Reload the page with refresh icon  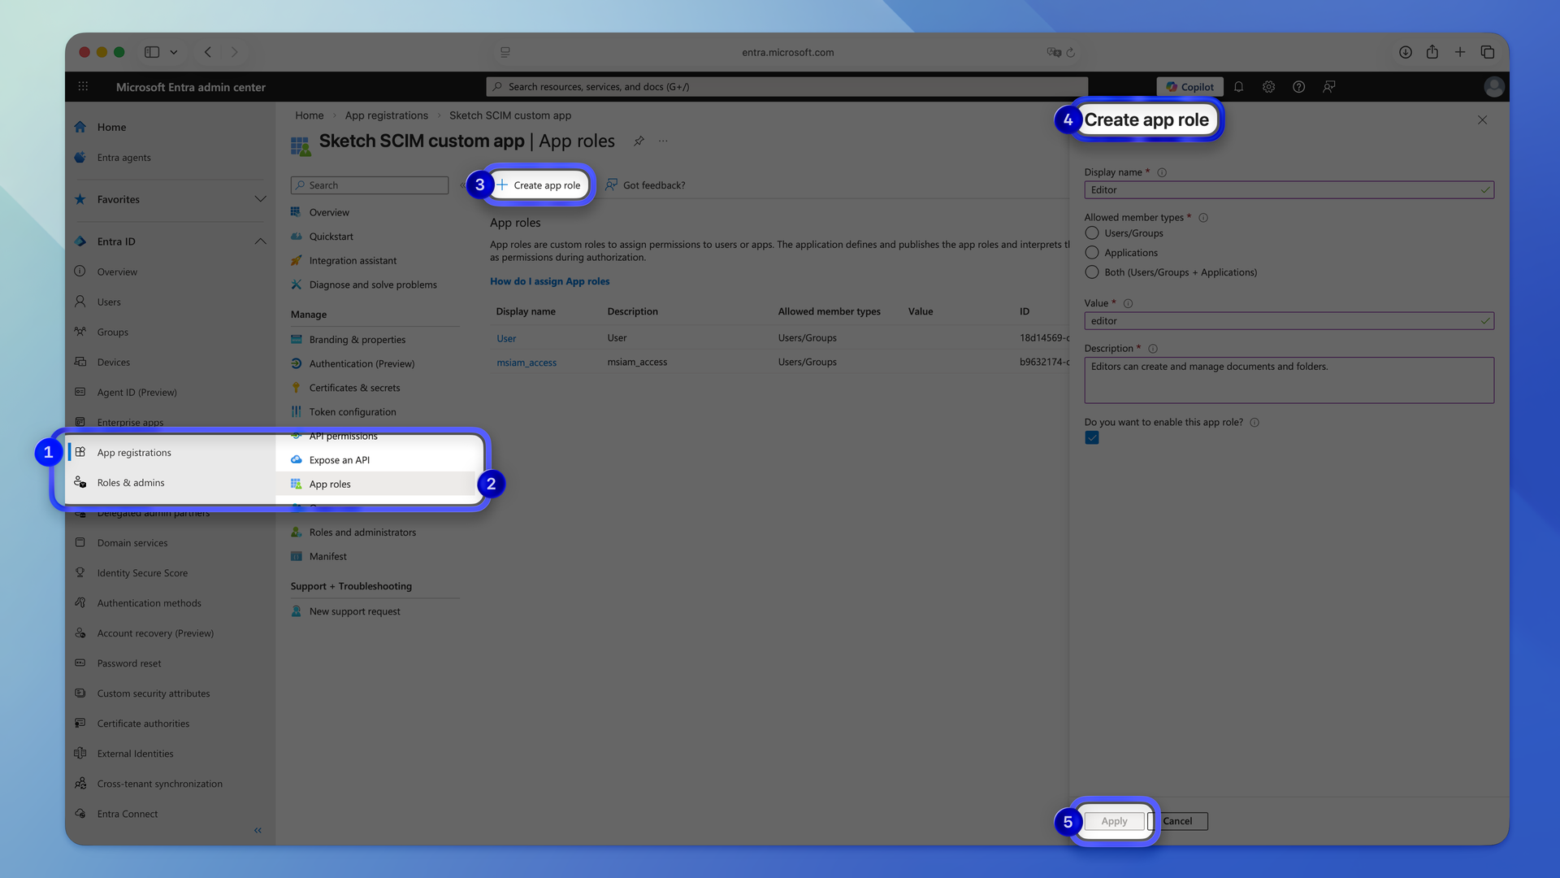click(x=1071, y=52)
